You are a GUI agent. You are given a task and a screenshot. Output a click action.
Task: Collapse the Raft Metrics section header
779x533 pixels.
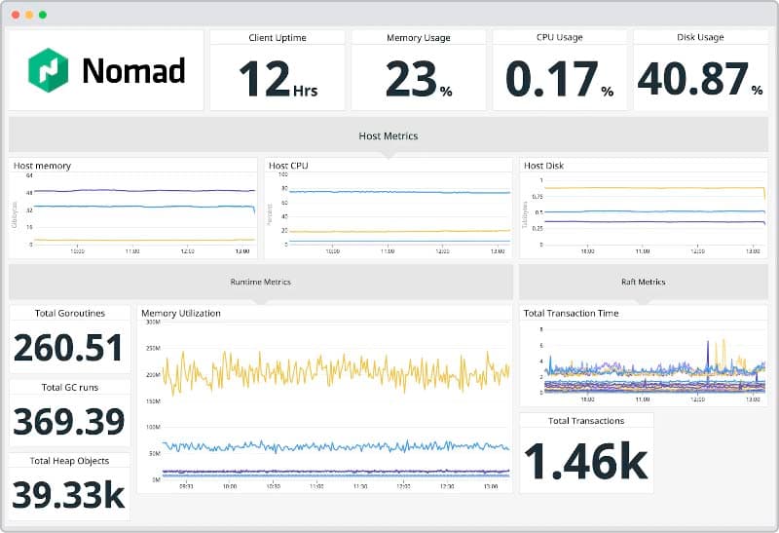click(643, 282)
